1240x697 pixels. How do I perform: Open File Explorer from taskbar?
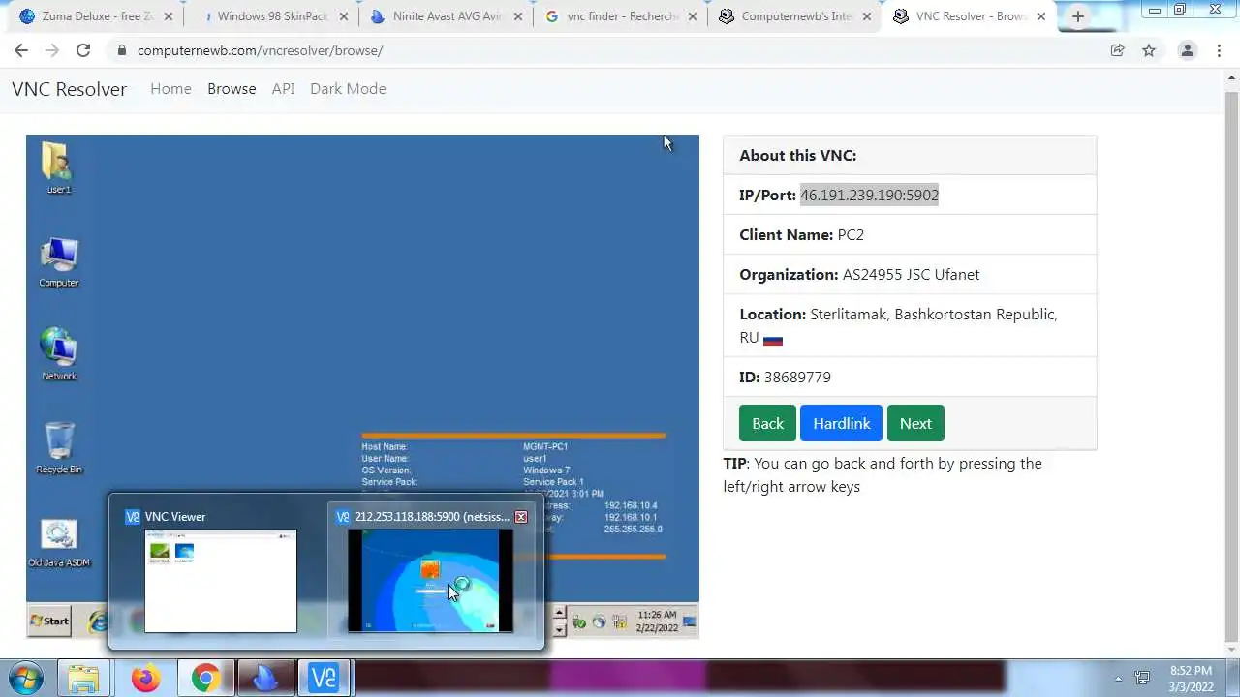[x=84, y=678]
